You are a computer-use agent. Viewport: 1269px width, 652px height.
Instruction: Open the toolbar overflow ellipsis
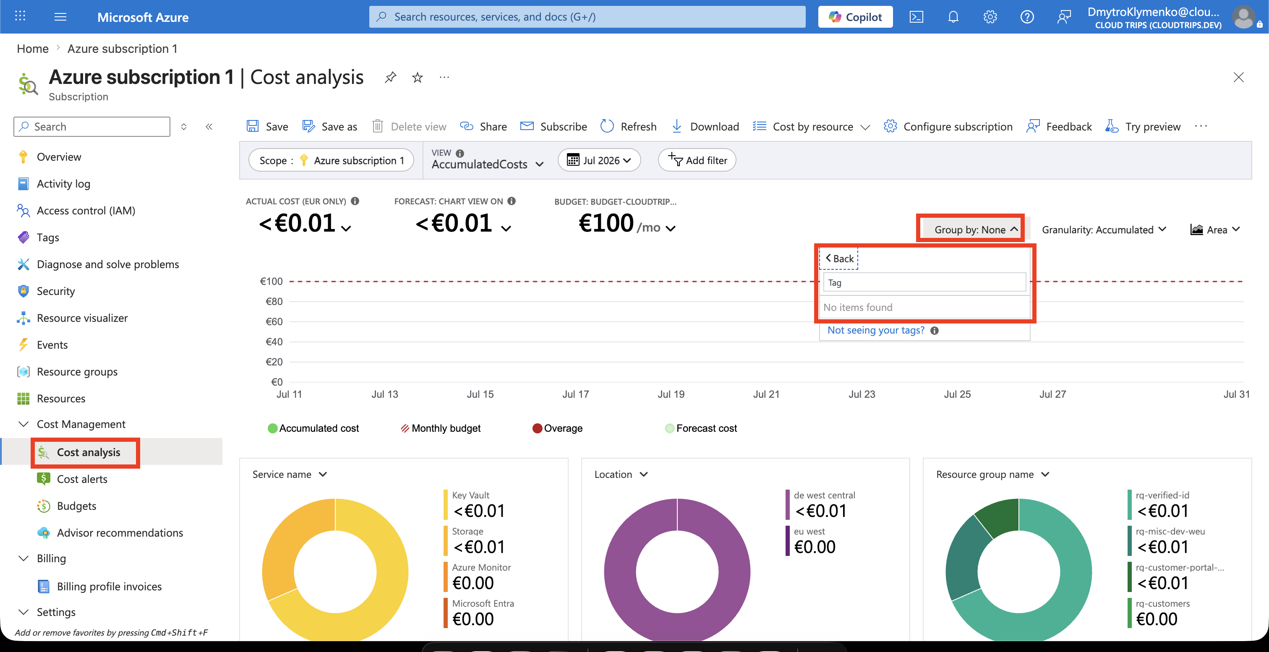[x=1201, y=127]
